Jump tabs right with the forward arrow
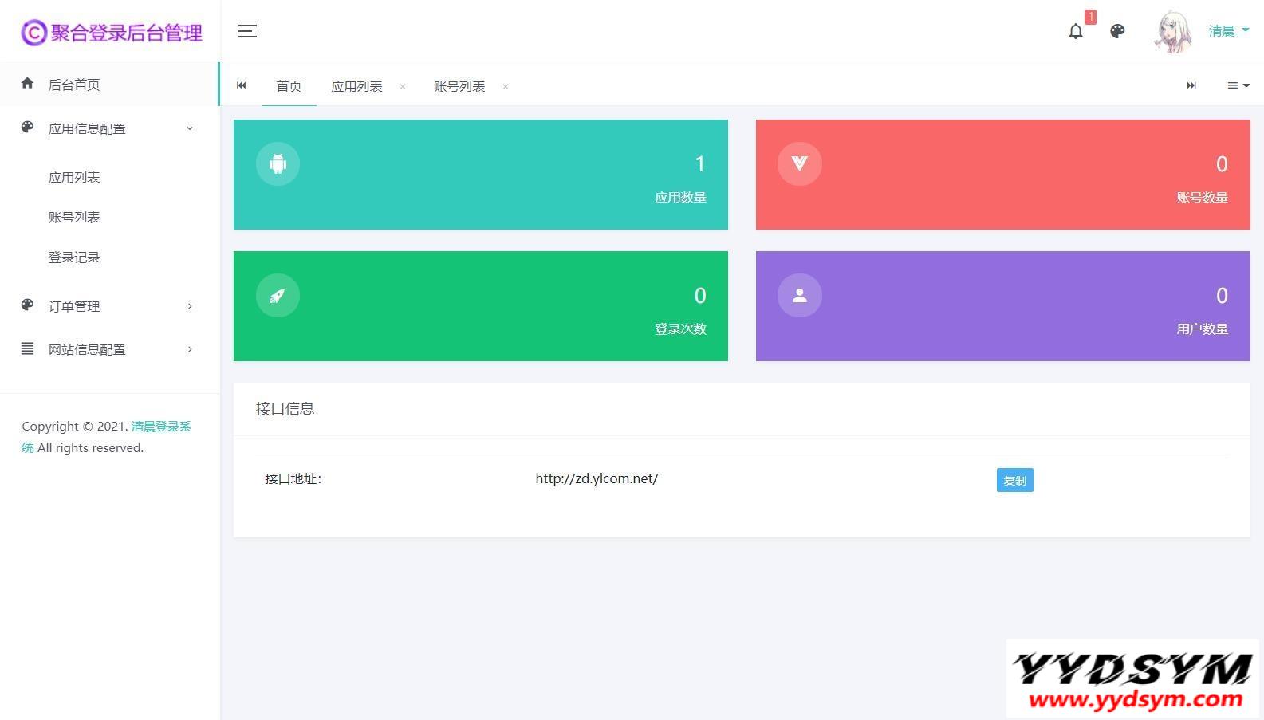The image size is (1264, 720). click(x=1191, y=85)
